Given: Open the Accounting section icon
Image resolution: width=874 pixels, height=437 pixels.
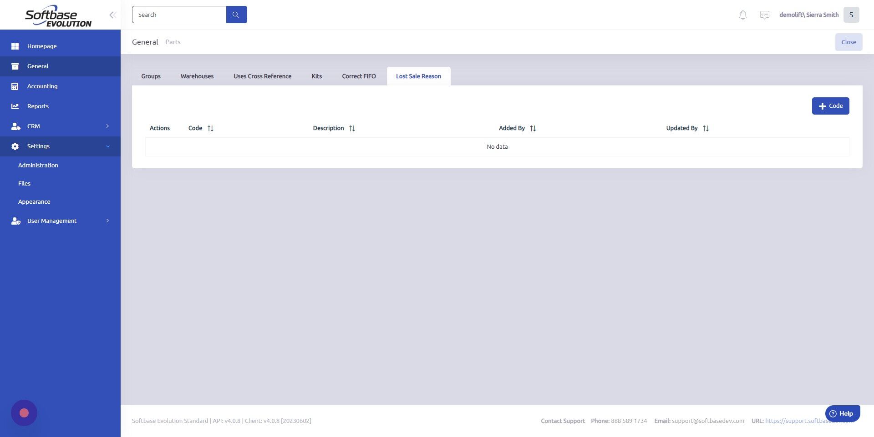Looking at the screenshot, I should click(x=15, y=86).
